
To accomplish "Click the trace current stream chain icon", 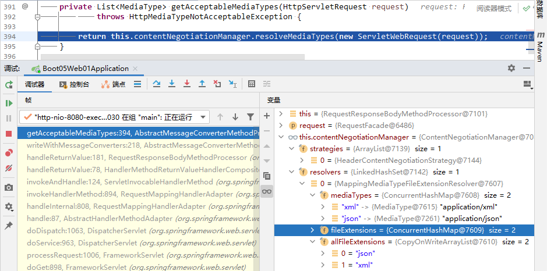I will click(x=267, y=84).
